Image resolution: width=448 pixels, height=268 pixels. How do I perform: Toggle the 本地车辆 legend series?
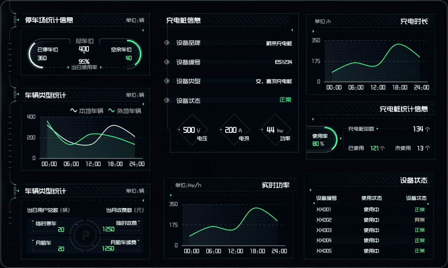click(87, 111)
